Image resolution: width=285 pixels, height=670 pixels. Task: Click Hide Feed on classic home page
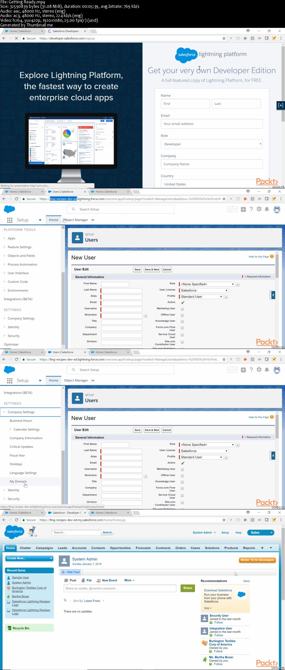[x=70, y=572]
